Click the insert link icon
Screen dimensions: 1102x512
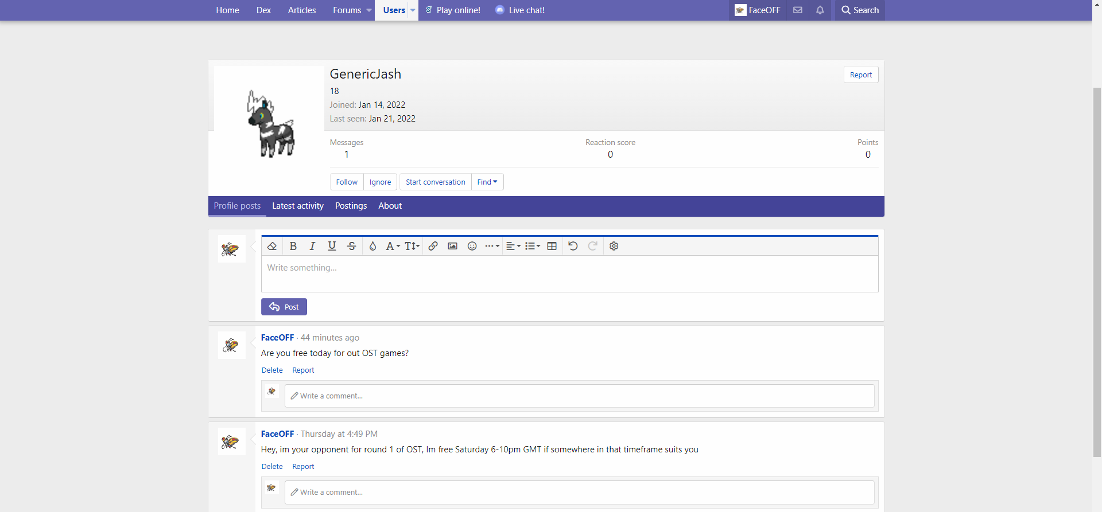433,246
